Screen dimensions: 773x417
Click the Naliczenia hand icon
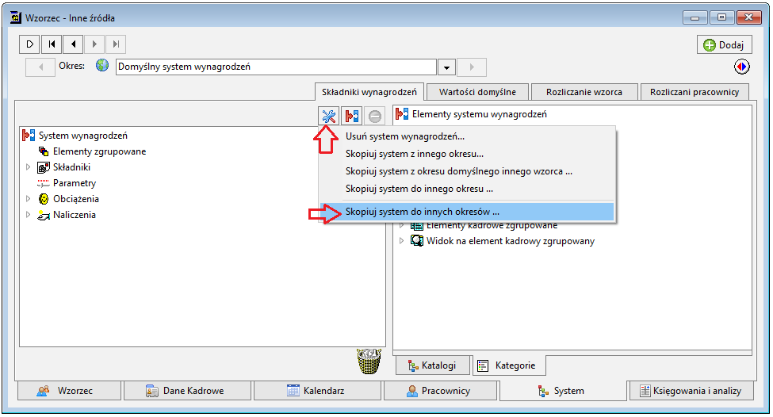tap(44, 215)
